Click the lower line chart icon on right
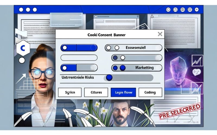 pyautogui.click(x=197, y=88)
